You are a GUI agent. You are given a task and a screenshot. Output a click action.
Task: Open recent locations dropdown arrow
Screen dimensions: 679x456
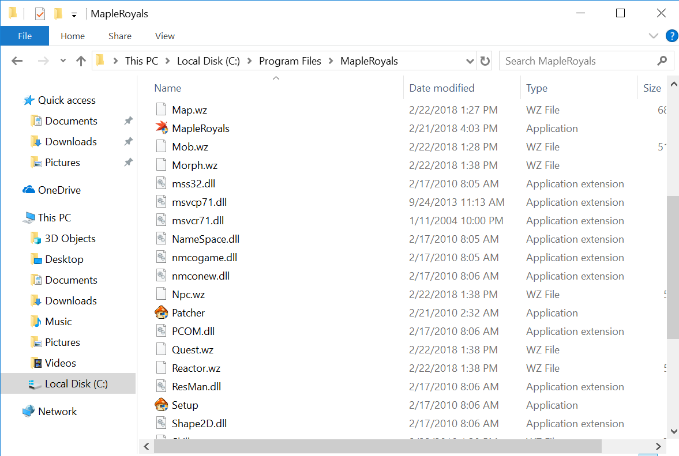click(63, 61)
